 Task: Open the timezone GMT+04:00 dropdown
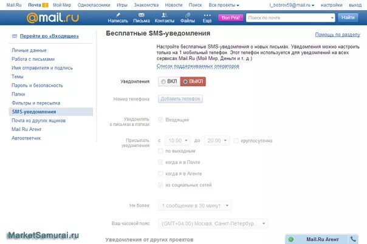point(213,223)
